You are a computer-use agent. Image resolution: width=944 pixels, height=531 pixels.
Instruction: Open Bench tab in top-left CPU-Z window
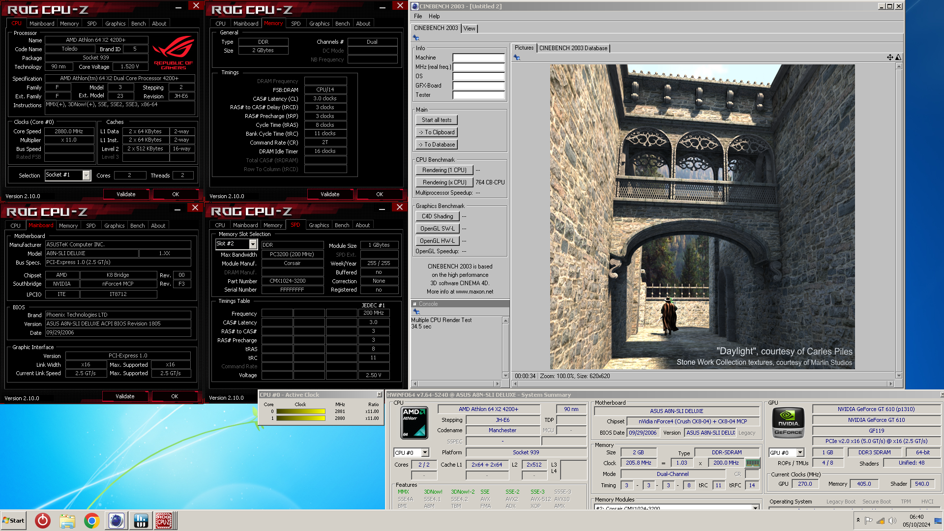point(139,24)
